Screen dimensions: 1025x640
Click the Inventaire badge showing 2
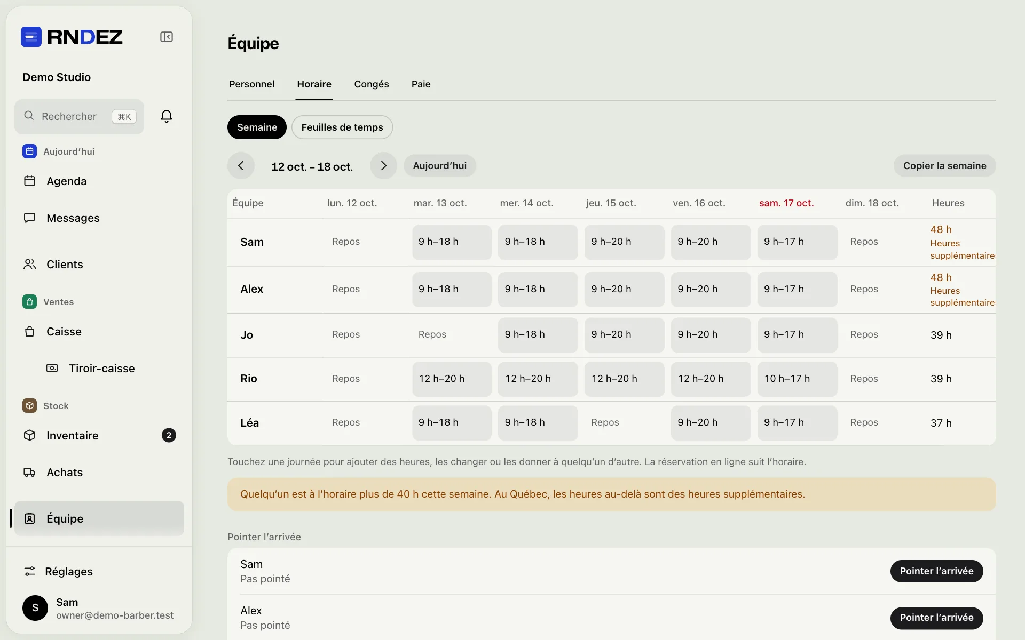169,435
